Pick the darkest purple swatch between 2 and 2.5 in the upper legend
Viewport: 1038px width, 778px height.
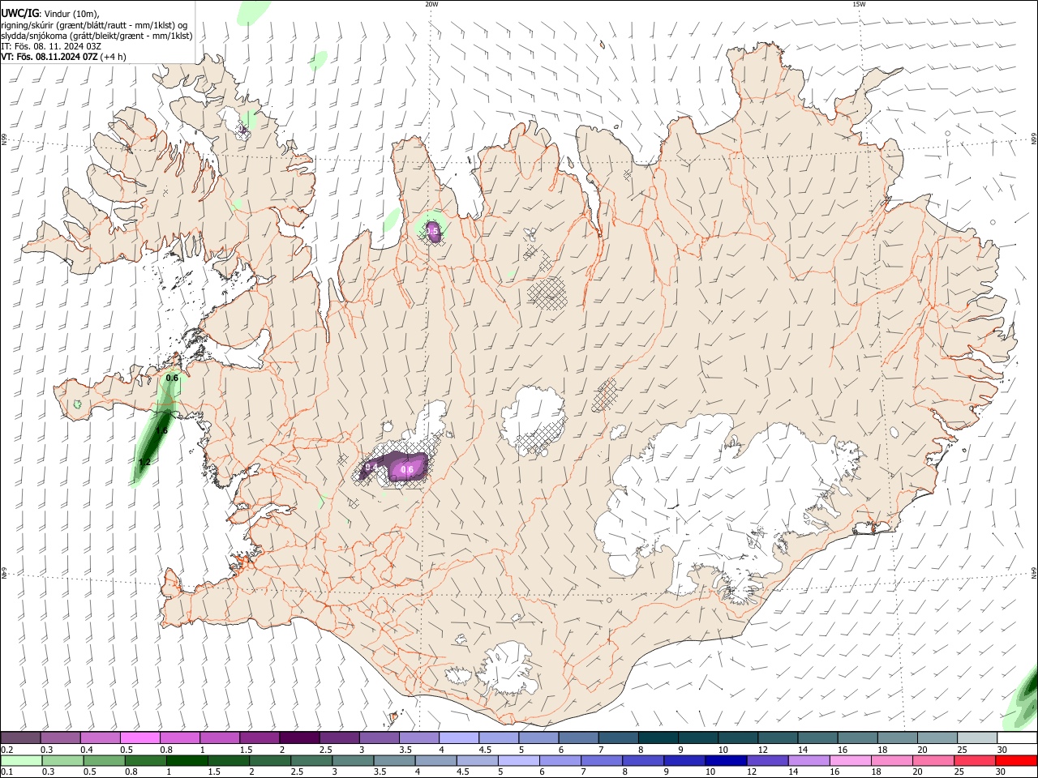(299, 738)
